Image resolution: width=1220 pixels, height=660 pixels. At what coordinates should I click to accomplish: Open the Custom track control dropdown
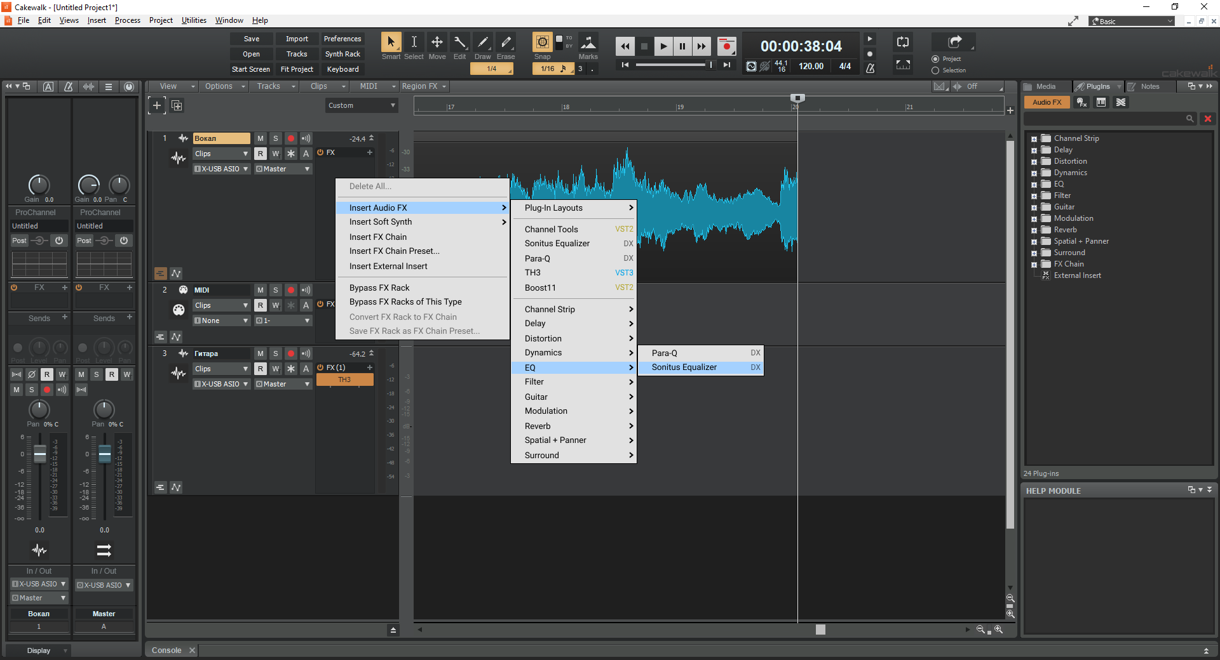362,105
